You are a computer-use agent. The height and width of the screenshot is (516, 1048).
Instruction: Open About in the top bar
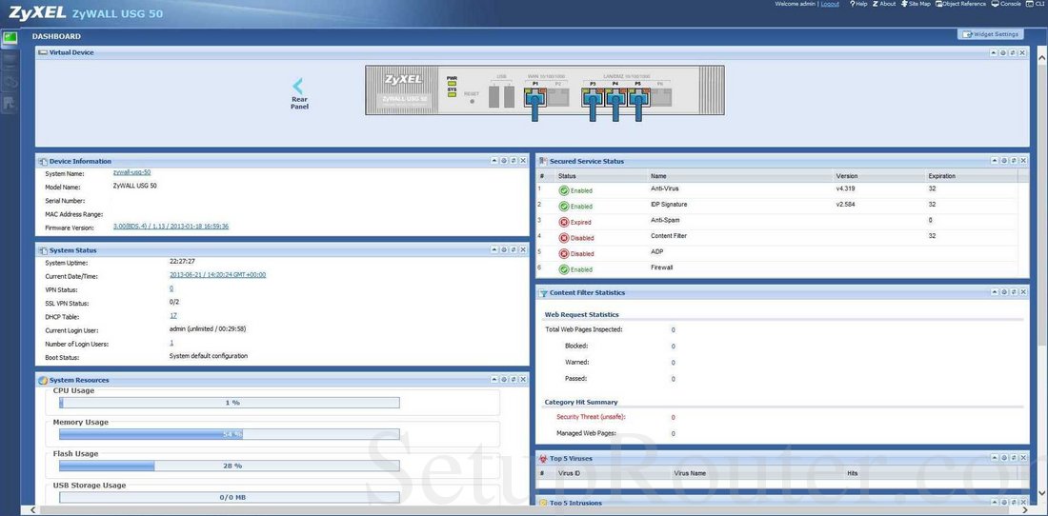pyautogui.click(x=883, y=4)
